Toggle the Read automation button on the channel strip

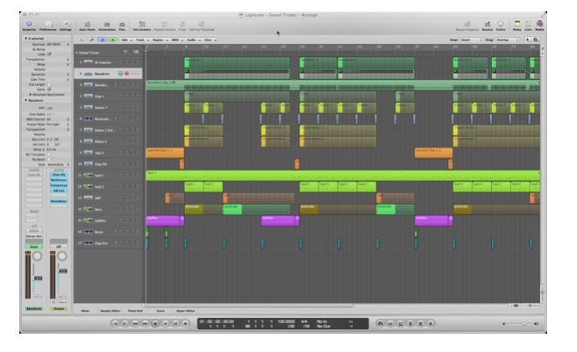pyautogui.click(x=34, y=247)
